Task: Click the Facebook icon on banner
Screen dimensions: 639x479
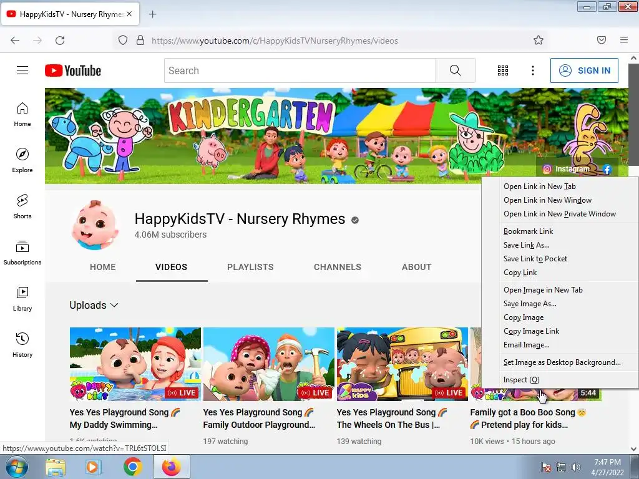Action: pos(607,169)
